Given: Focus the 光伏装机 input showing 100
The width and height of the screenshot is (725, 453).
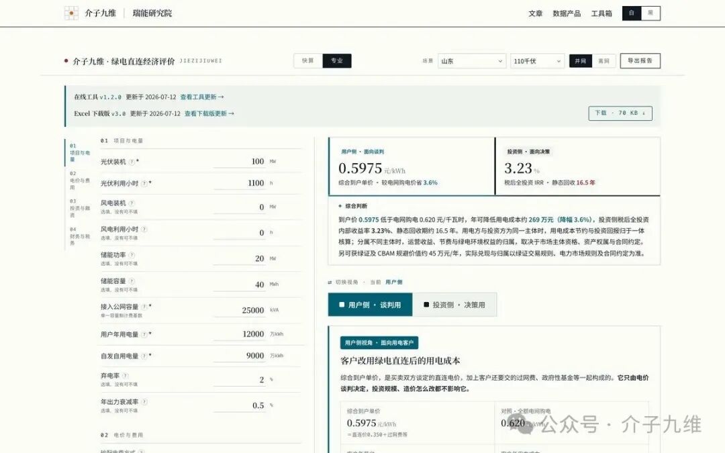Looking at the screenshot, I should 239,161.
